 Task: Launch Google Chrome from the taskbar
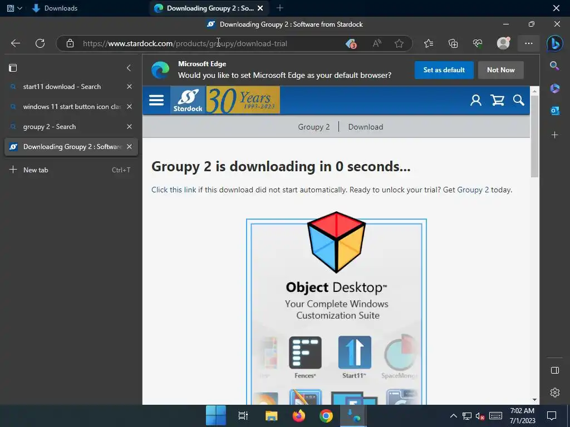click(x=326, y=416)
